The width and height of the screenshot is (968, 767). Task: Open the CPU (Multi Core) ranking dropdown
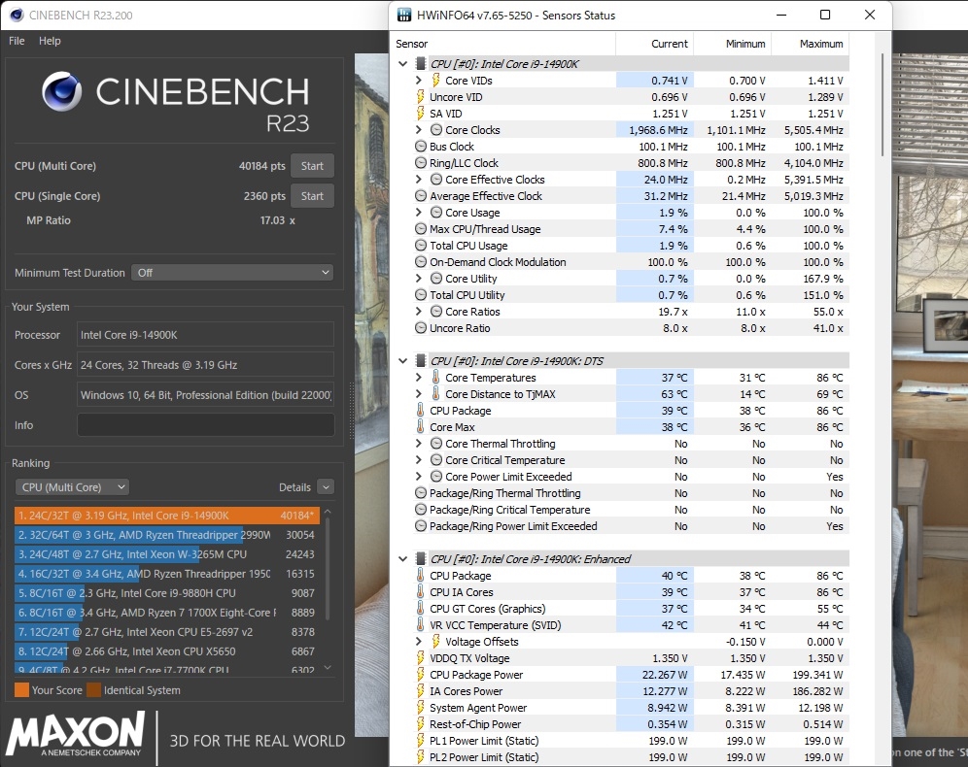coord(72,487)
